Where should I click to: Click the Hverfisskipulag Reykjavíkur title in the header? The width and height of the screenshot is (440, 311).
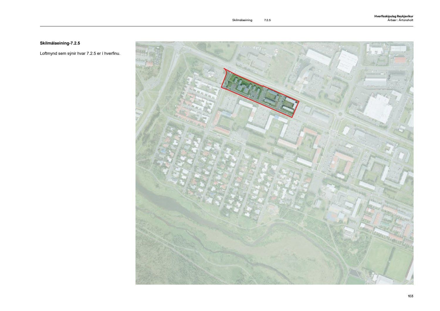pyautogui.click(x=394, y=16)
